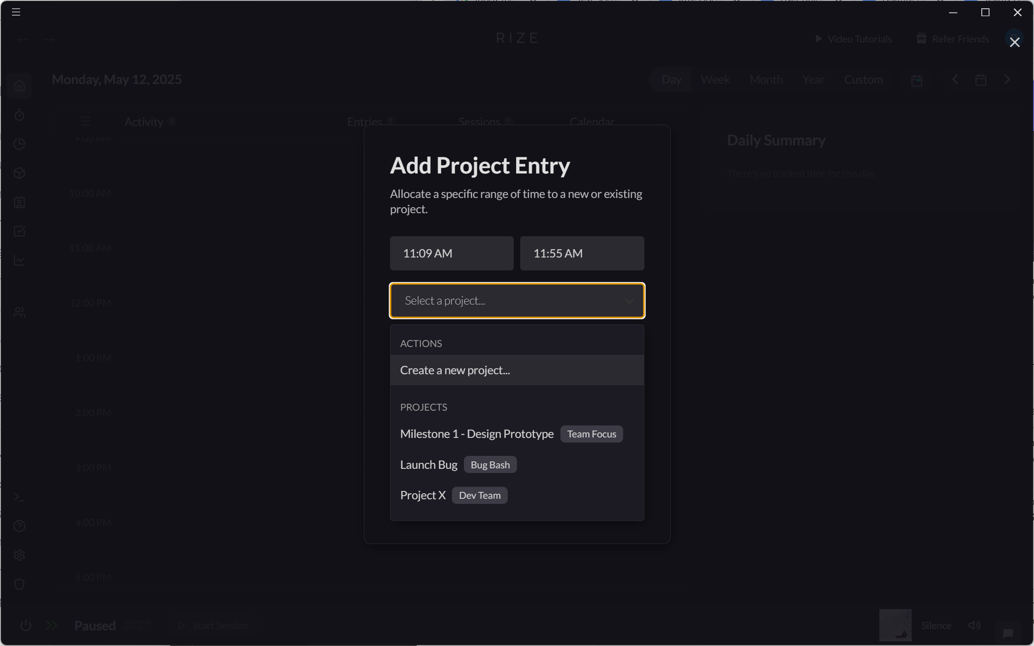Switch to the Week view tab
Viewport: 1034px width, 646px height.
(x=715, y=79)
